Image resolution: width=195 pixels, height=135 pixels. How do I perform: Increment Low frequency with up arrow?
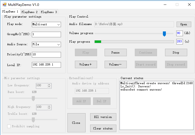(x=49, y=84)
